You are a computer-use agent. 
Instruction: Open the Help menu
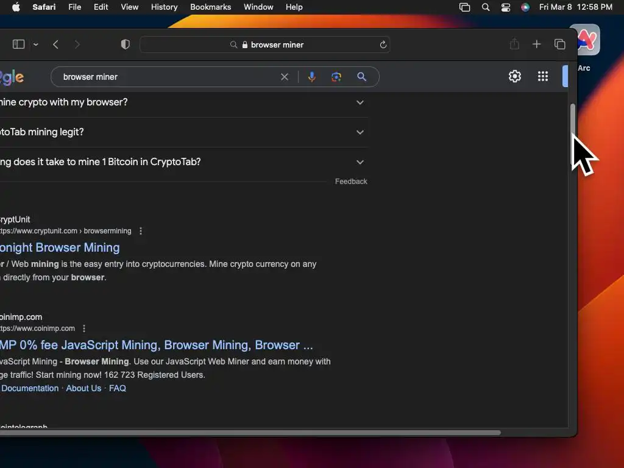coord(294,7)
